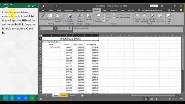Click the Check Accessibility icon
185x104 pixels.
coord(70,16)
